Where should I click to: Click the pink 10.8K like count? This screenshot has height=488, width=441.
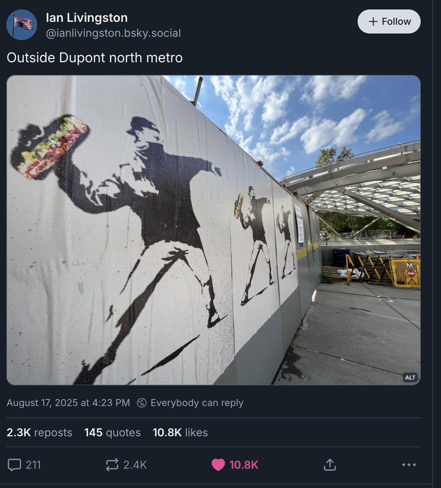pyautogui.click(x=244, y=465)
